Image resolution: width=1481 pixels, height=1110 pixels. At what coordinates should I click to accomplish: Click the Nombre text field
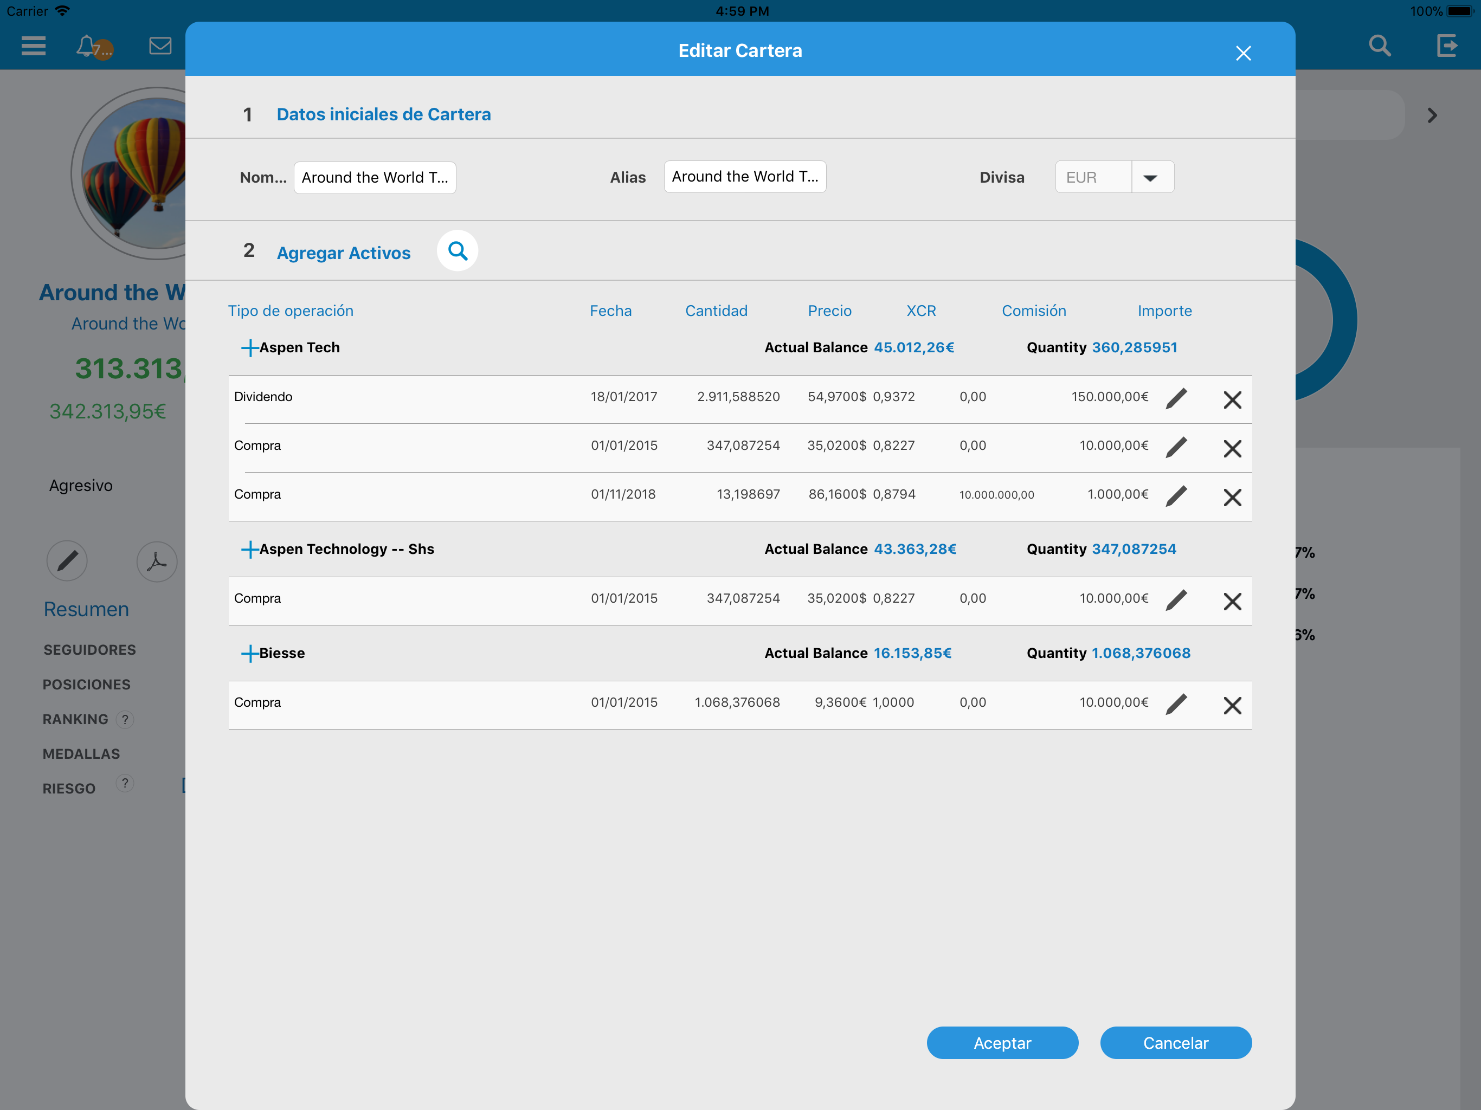(x=375, y=177)
